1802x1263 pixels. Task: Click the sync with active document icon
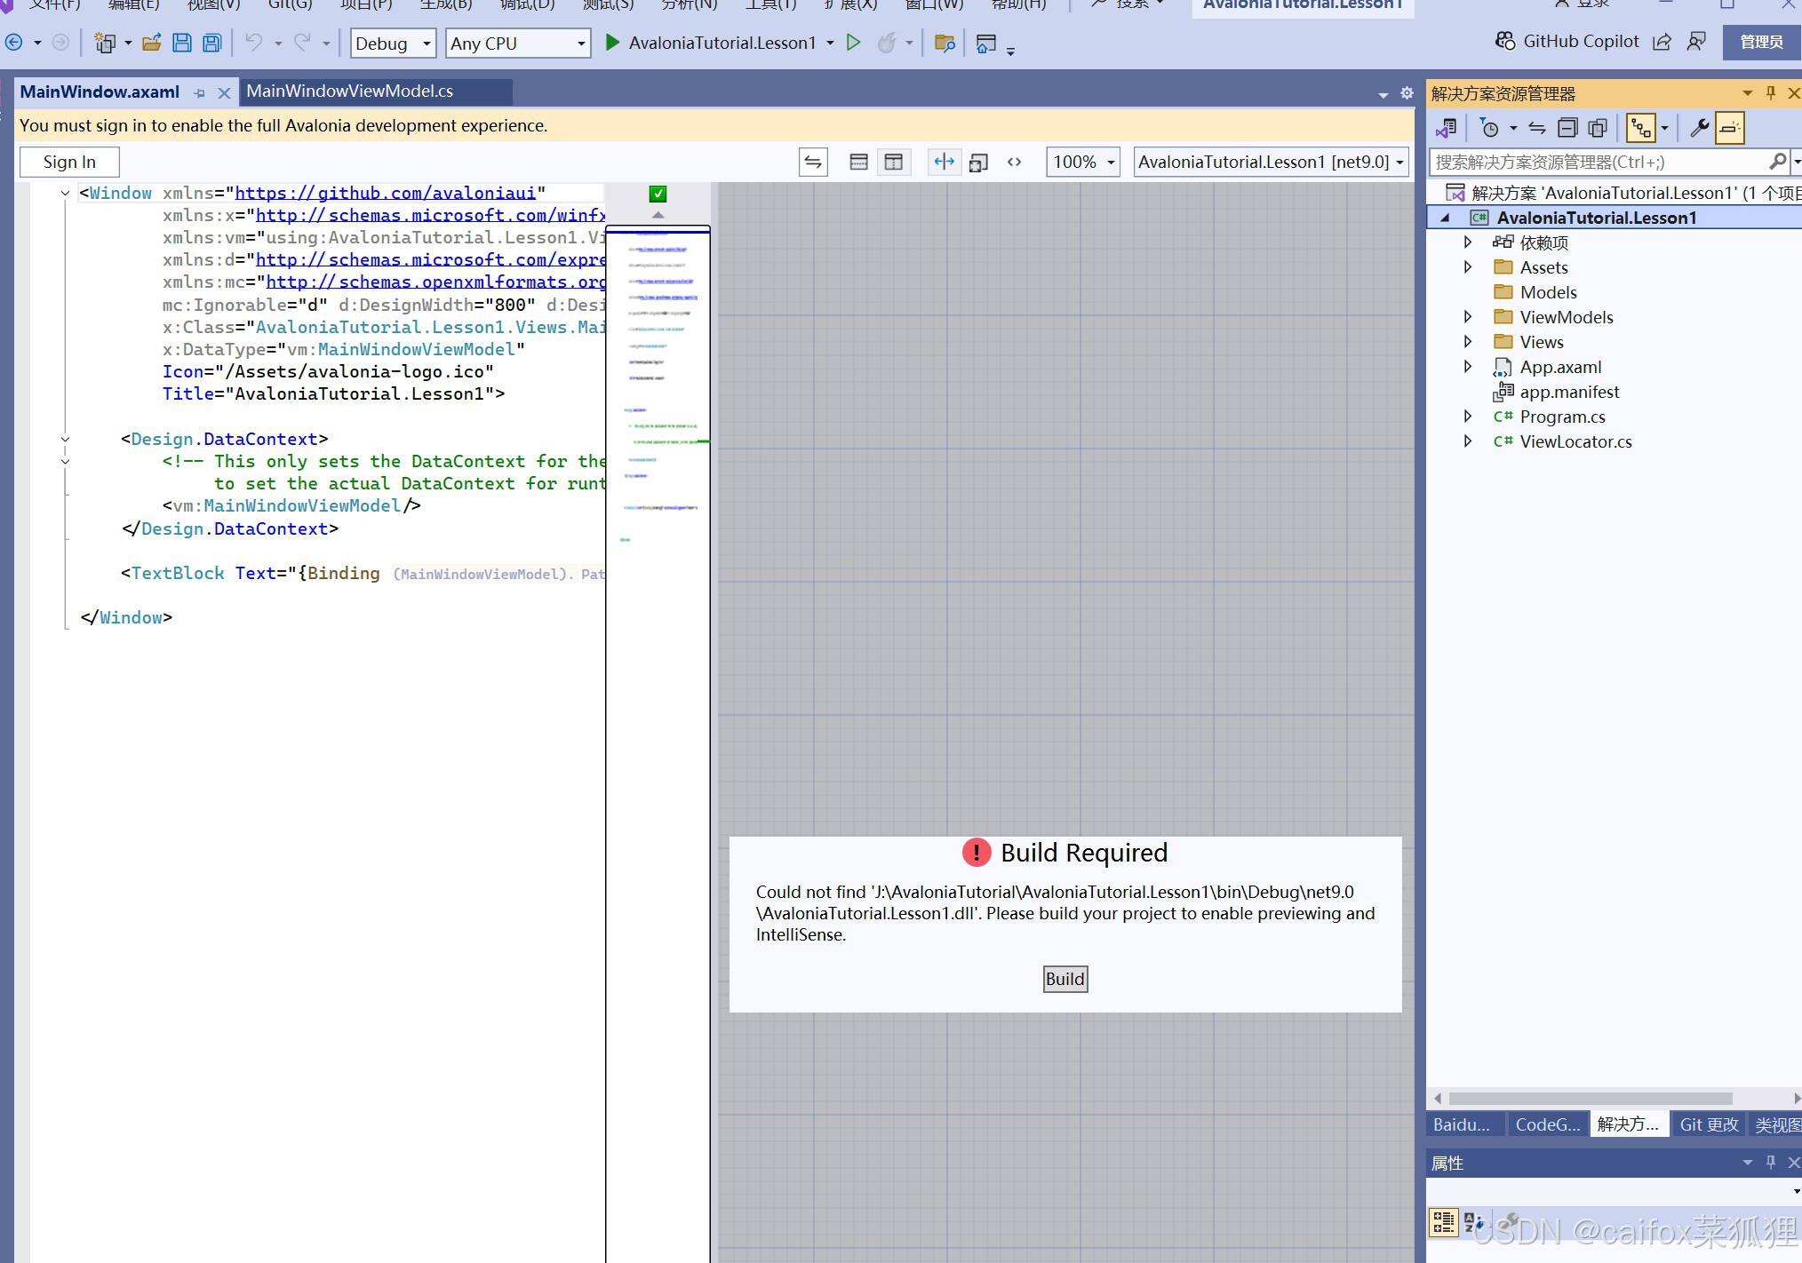point(1537,128)
